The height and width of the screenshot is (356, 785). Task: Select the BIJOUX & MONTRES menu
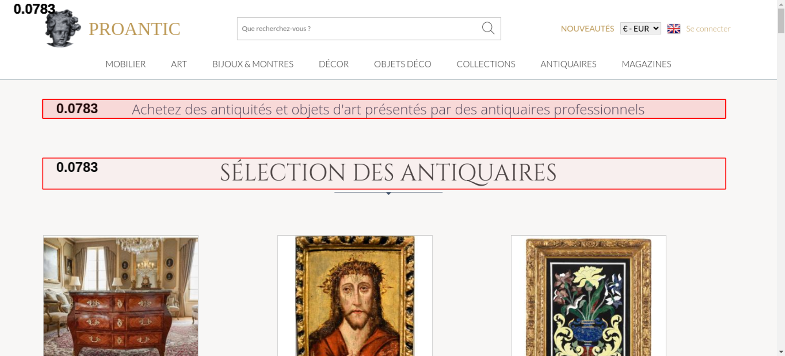click(253, 64)
